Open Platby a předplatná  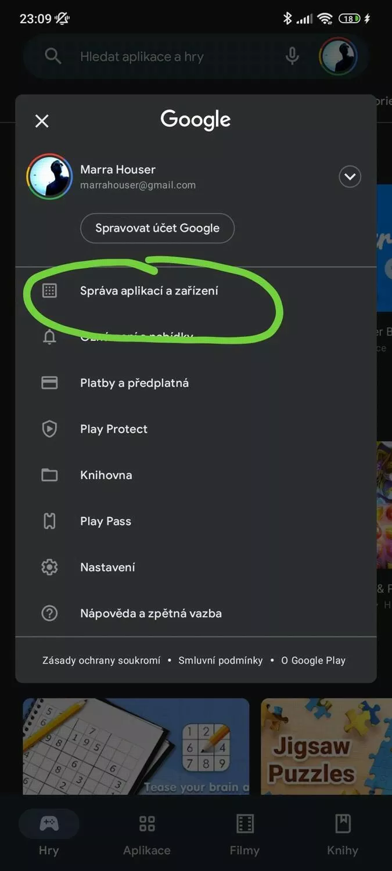[196, 383]
